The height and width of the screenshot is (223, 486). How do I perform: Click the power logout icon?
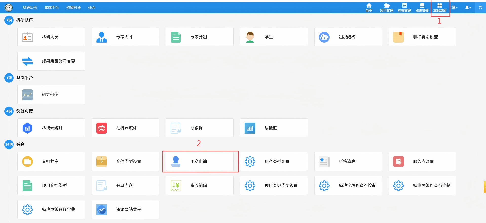click(x=480, y=8)
